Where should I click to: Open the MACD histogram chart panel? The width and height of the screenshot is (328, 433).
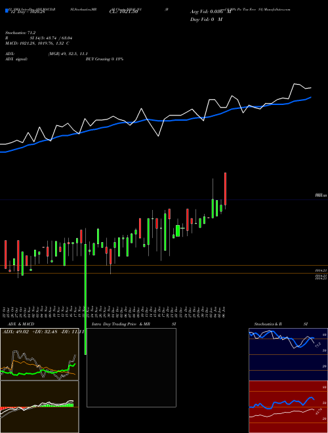[x=39, y=407]
